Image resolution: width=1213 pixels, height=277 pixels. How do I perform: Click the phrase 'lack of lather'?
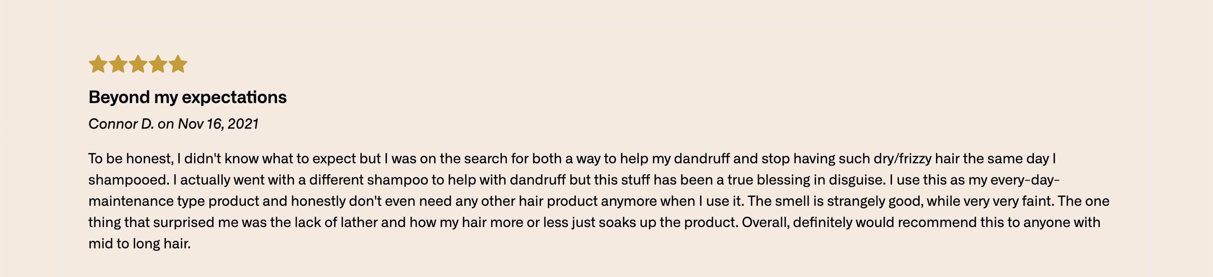(336, 222)
